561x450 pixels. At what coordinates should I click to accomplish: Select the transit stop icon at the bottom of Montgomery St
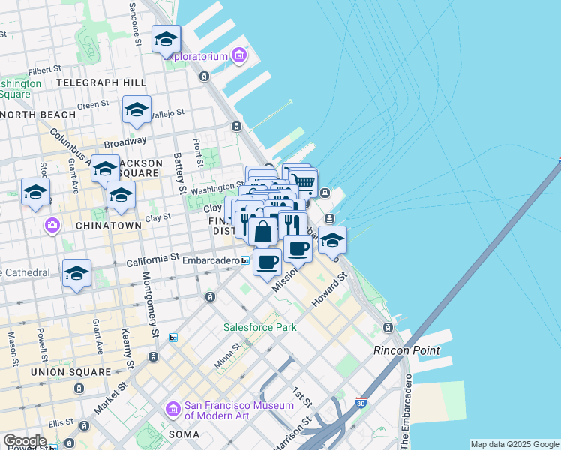(x=154, y=357)
